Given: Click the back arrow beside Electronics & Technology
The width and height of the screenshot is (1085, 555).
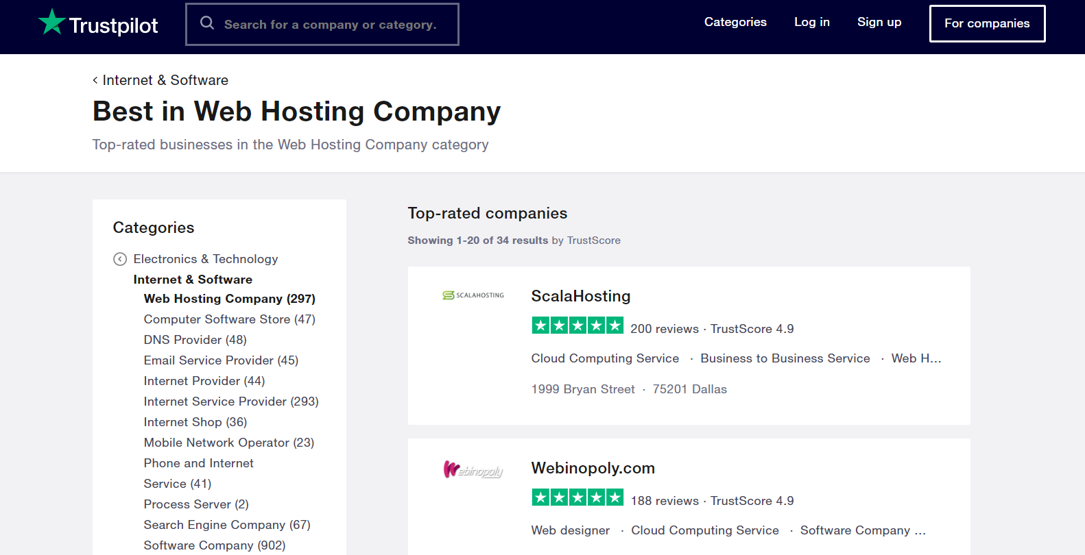Looking at the screenshot, I should coord(120,259).
